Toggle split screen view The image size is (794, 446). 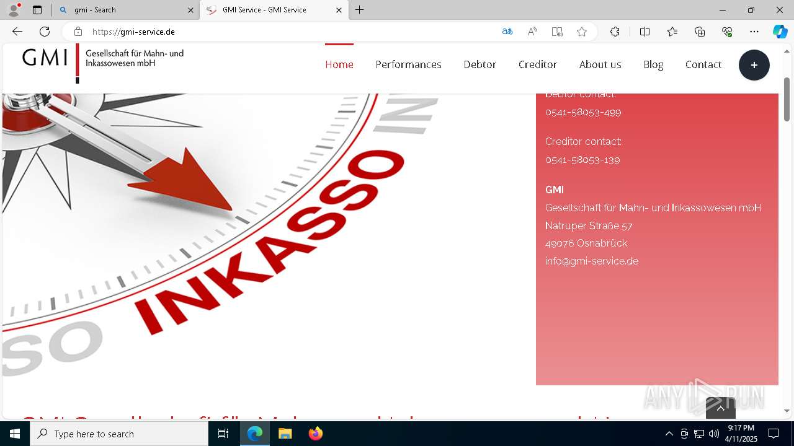tap(645, 32)
